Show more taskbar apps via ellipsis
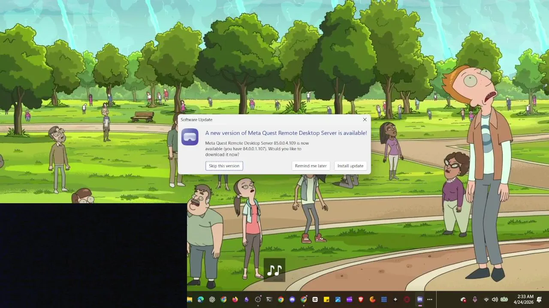The height and width of the screenshot is (308, 549). pyautogui.click(x=430, y=299)
